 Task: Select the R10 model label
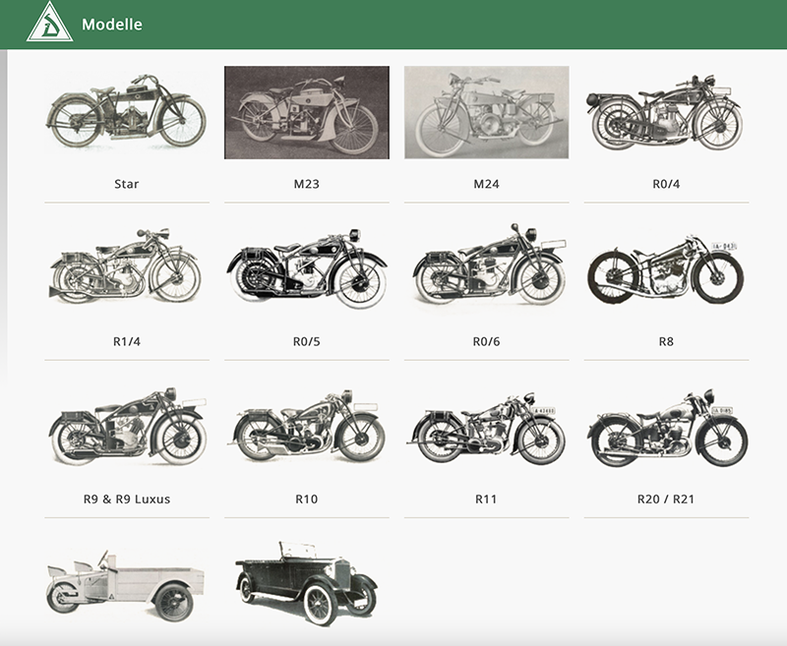click(x=307, y=499)
